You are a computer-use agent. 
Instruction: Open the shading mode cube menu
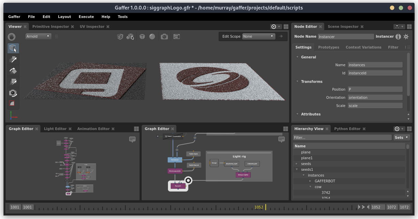click(x=142, y=36)
